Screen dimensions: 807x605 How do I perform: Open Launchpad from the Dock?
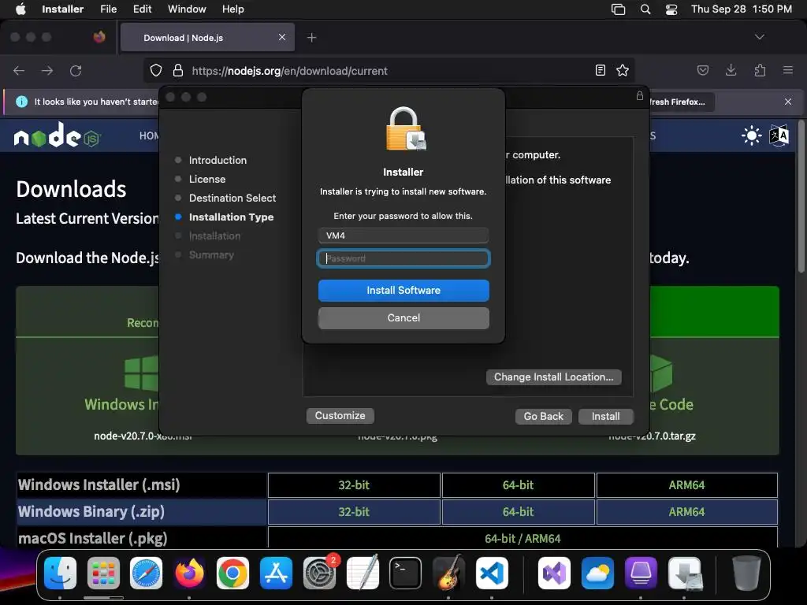point(103,573)
